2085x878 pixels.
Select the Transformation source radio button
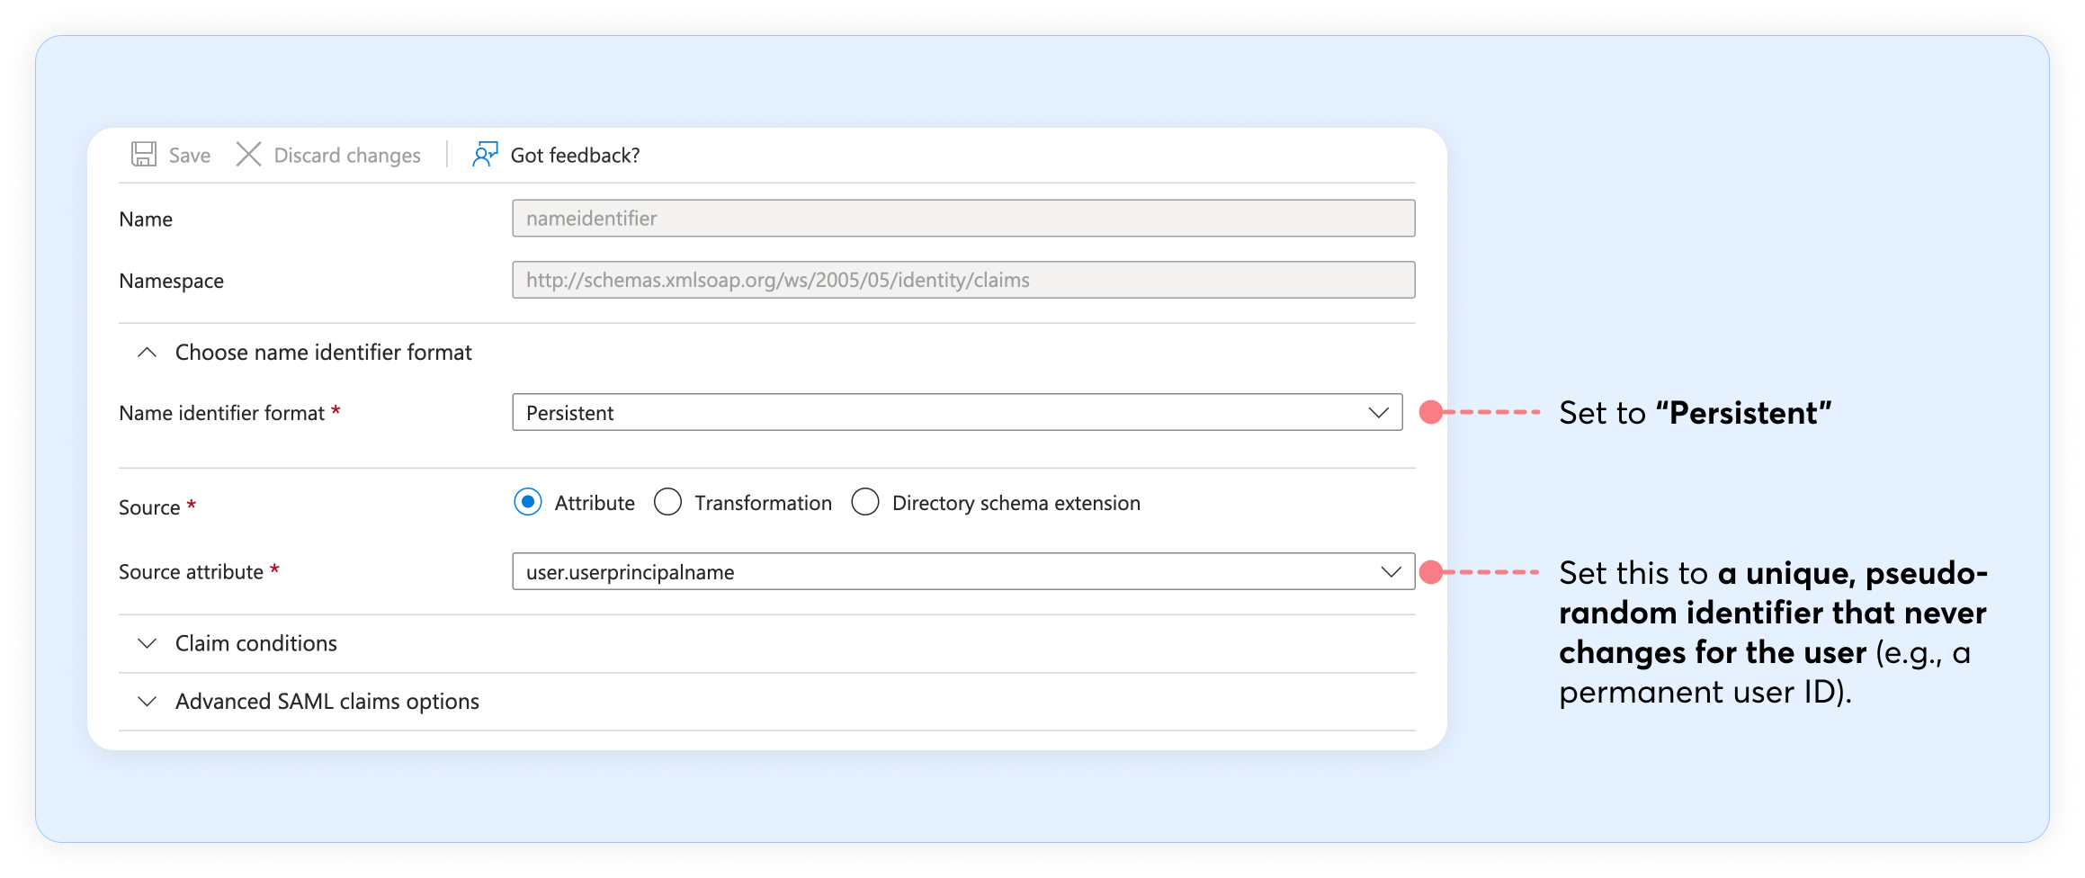coord(667,502)
